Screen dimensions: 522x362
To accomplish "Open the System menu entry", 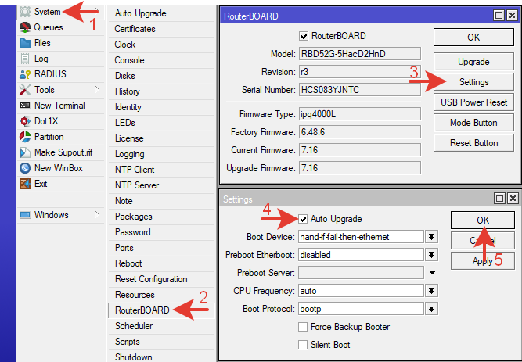I will (x=60, y=12).
